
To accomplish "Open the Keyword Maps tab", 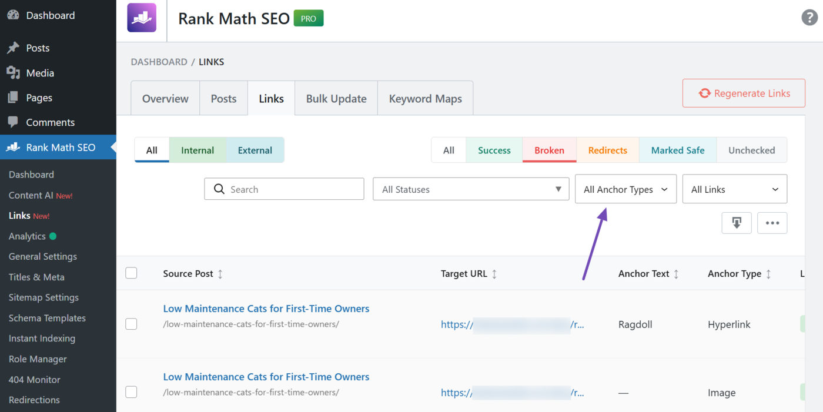I will (425, 98).
